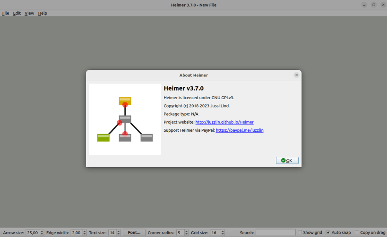Click the 'Heimer v3.7.0' heading text
Viewport: 387px width, 237px height.
(x=184, y=88)
